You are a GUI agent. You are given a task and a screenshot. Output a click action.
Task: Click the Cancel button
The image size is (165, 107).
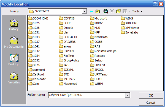[x=151, y=103]
